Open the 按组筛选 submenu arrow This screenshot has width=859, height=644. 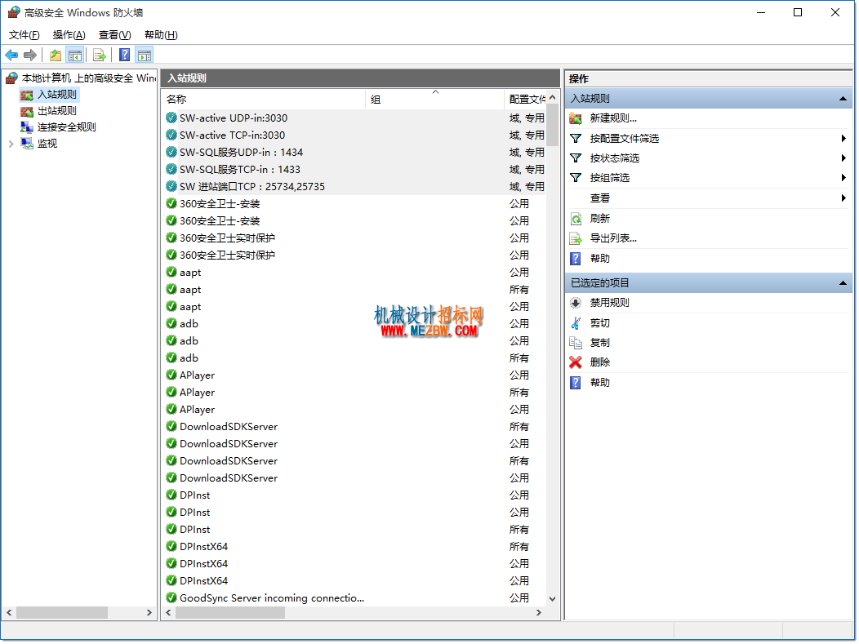click(843, 178)
